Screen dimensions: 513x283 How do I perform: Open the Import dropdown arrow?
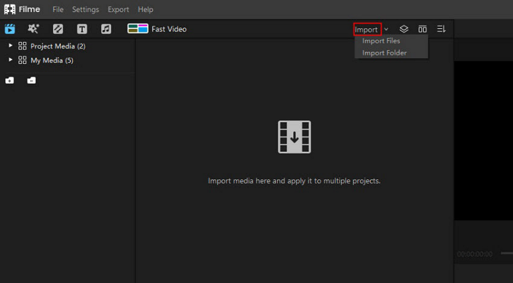click(x=386, y=29)
